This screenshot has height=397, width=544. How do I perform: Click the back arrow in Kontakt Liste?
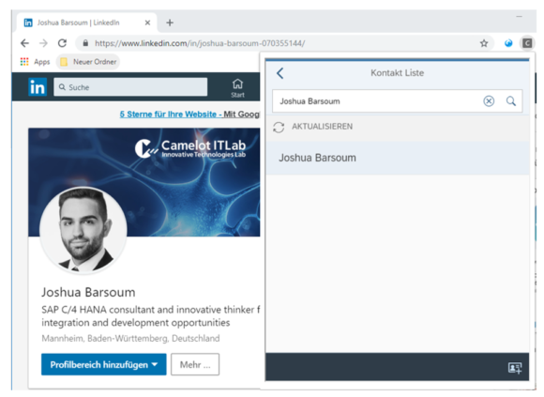click(x=280, y=73)
